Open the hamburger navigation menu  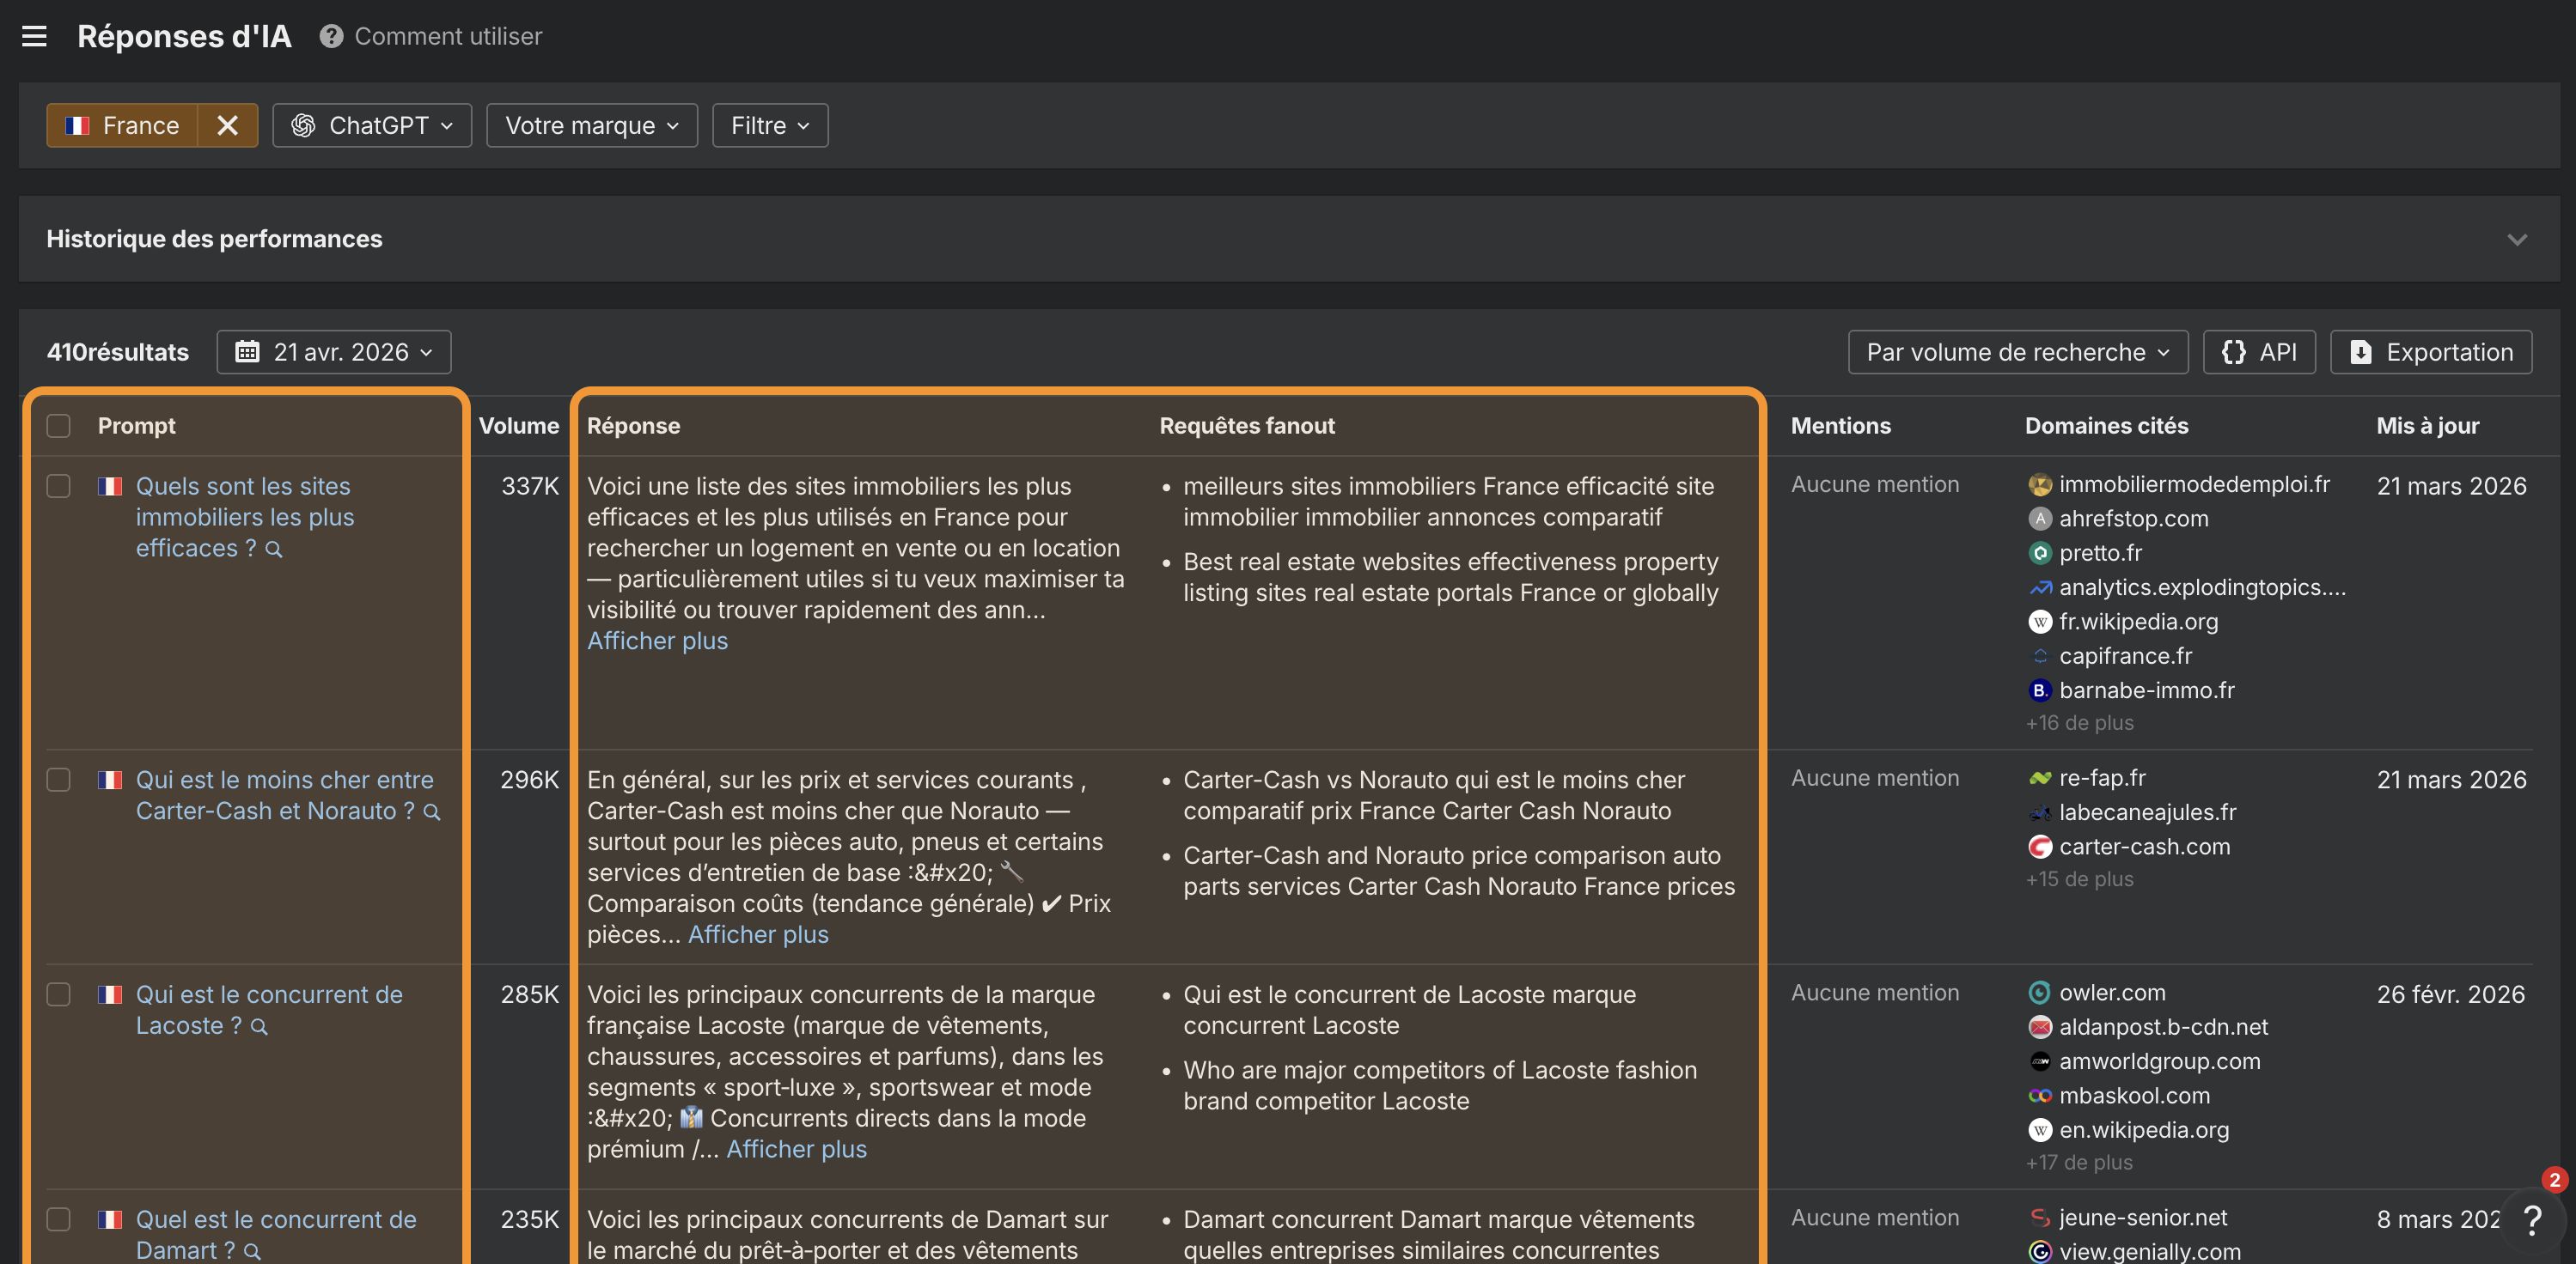34,36
